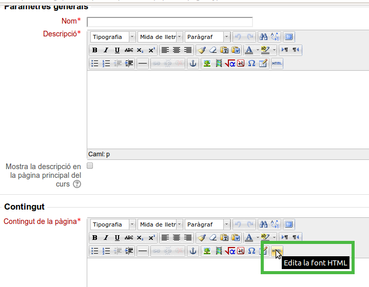Click inside the Descripció text area
369x287 pixels.
[226, 108]
